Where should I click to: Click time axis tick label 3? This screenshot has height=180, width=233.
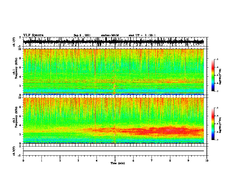(78, 161)
